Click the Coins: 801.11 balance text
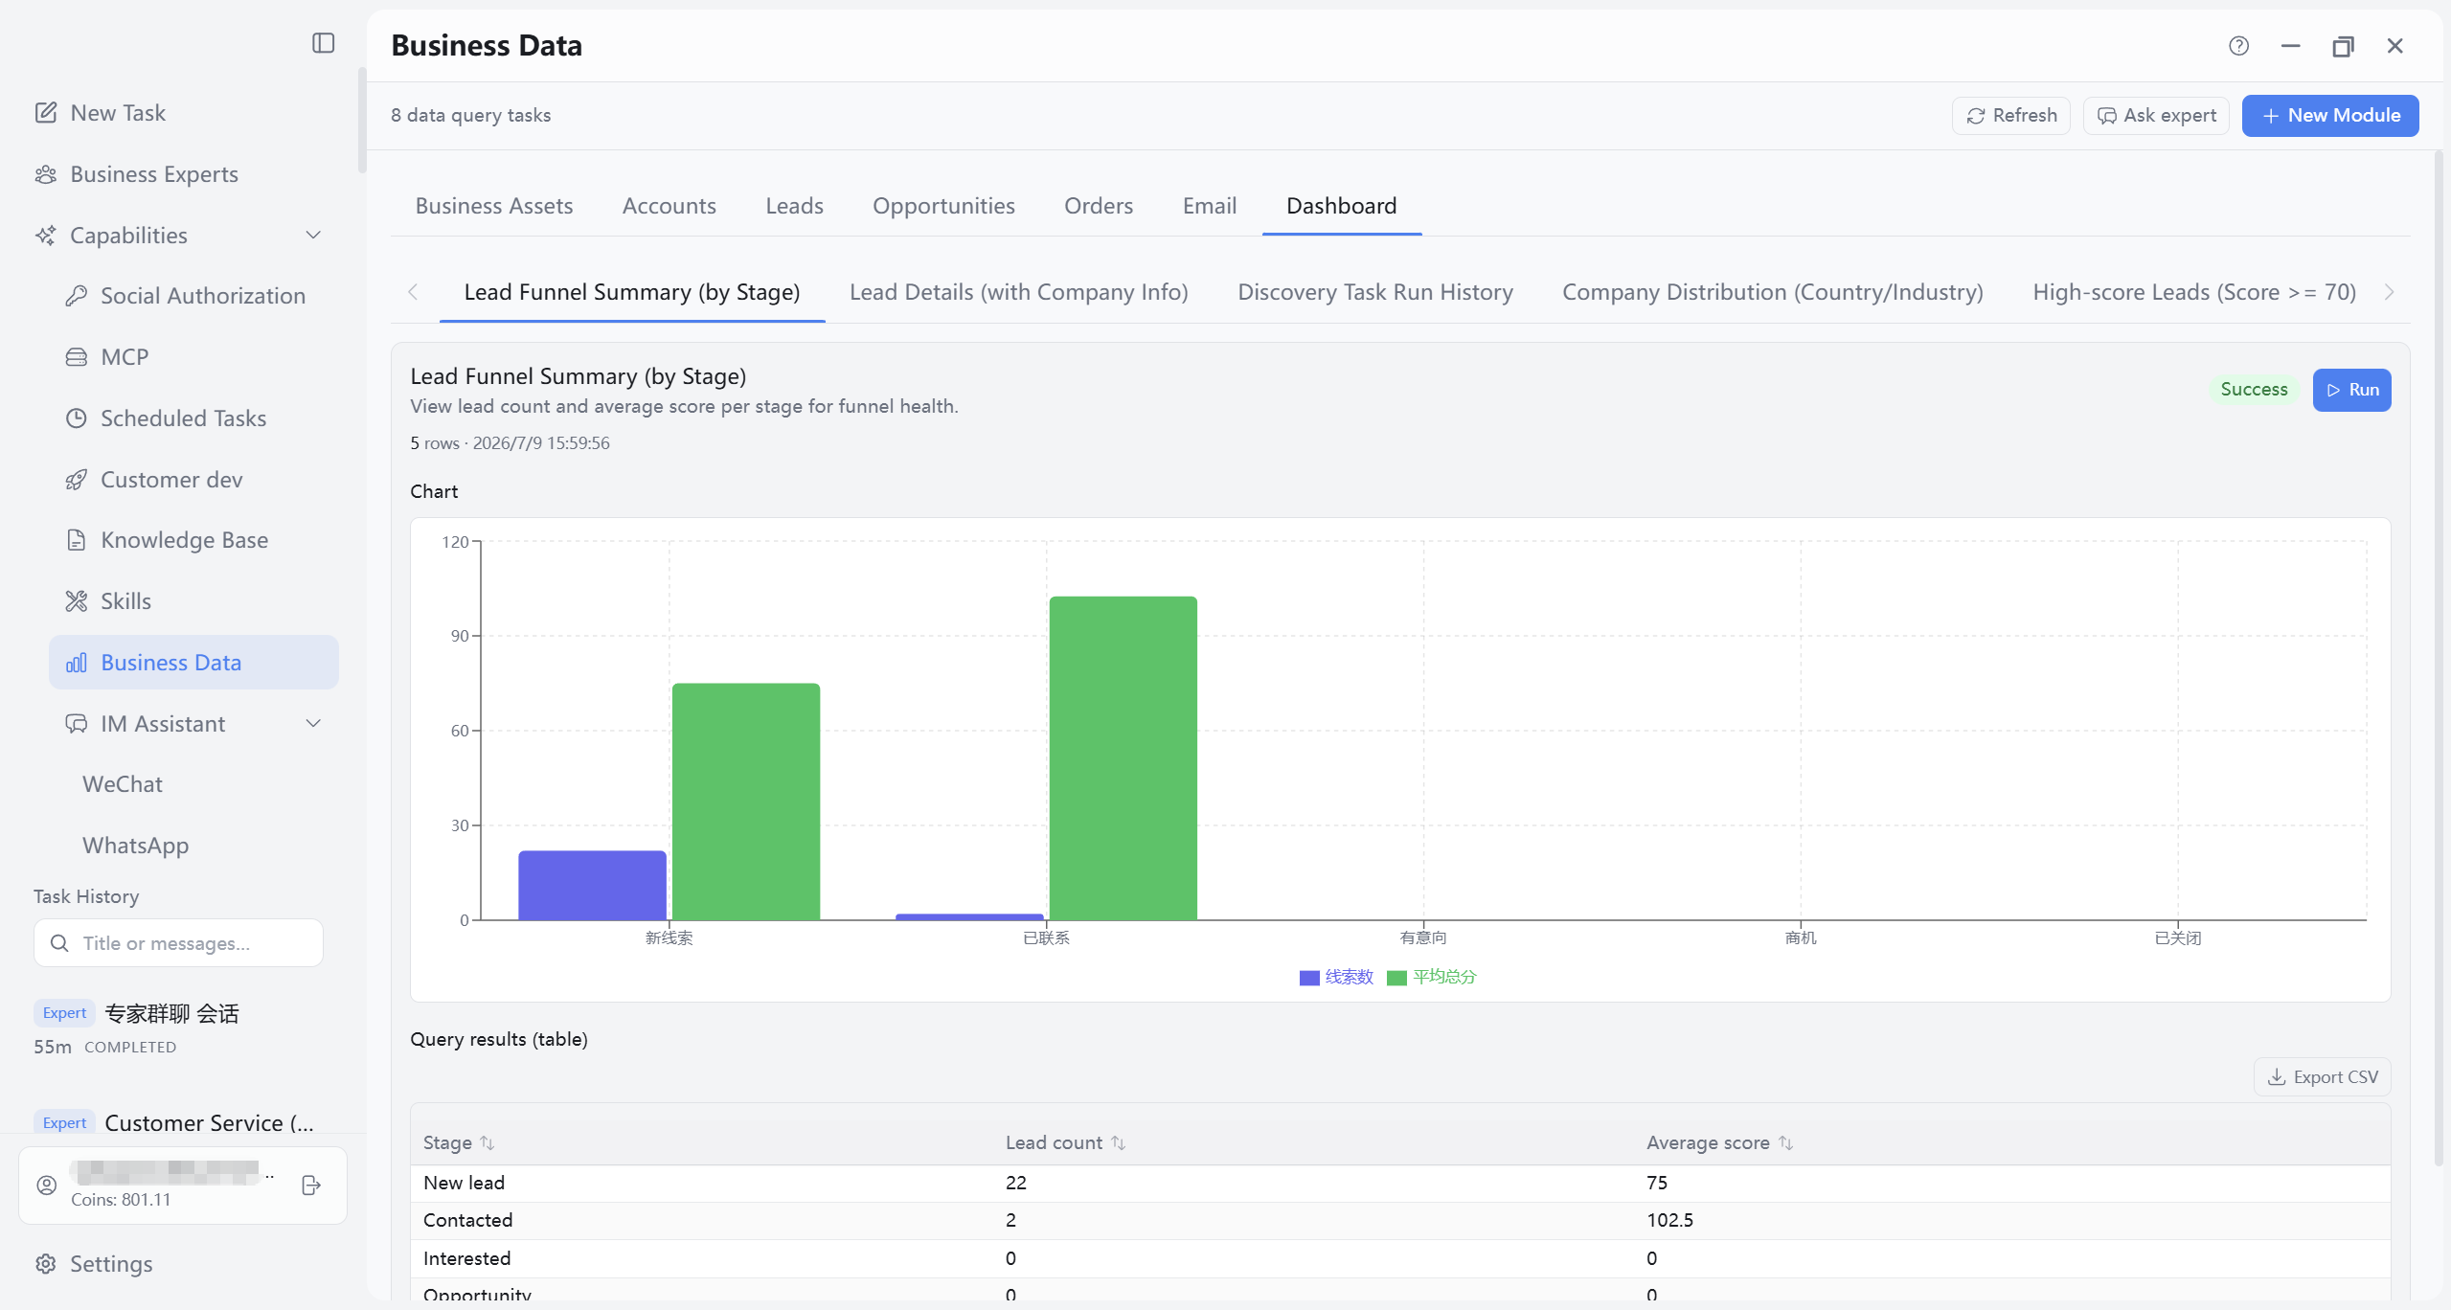Image resolution: width=2451 pixels, height=1310 pixels. click(121, 1201)
